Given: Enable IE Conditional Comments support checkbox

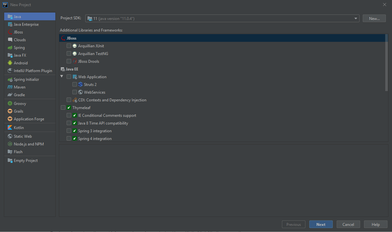Looking at the screenshot, I should pos(69,116).
